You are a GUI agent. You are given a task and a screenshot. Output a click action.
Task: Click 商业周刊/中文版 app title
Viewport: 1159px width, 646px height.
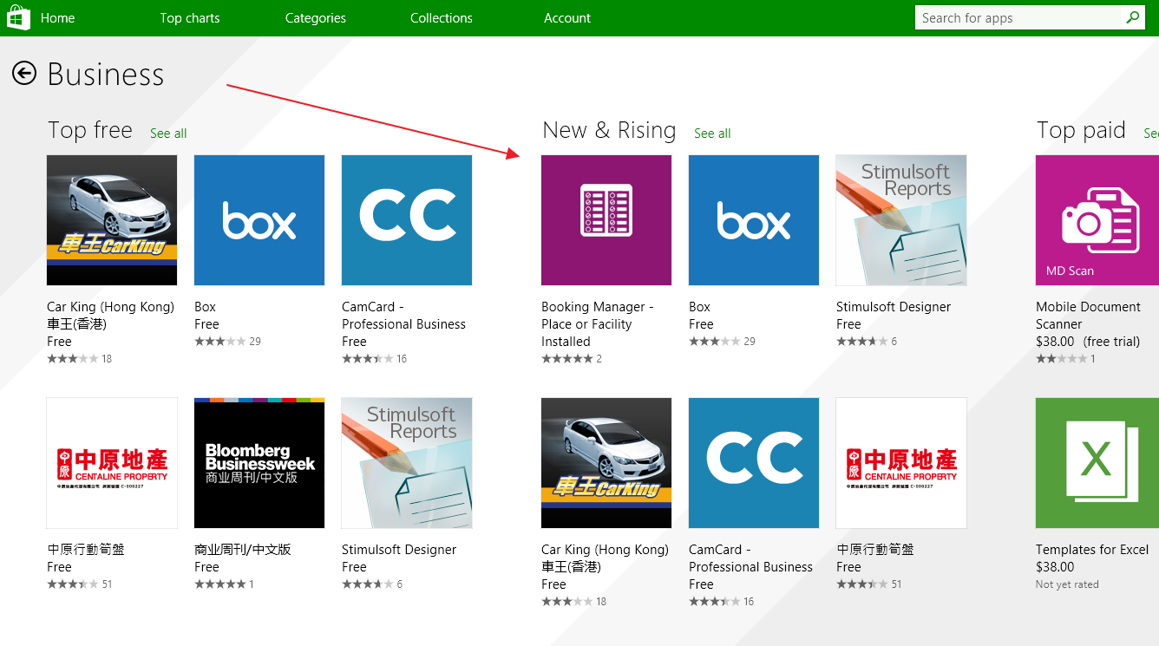click(243, 550)
